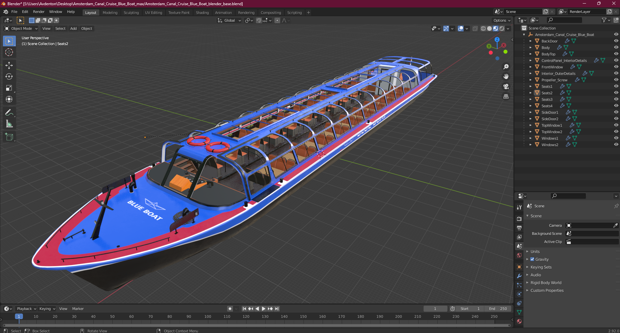The image size is (620, 333).
Task: Click the timeline Marker menu
Action: pos(78,309)
